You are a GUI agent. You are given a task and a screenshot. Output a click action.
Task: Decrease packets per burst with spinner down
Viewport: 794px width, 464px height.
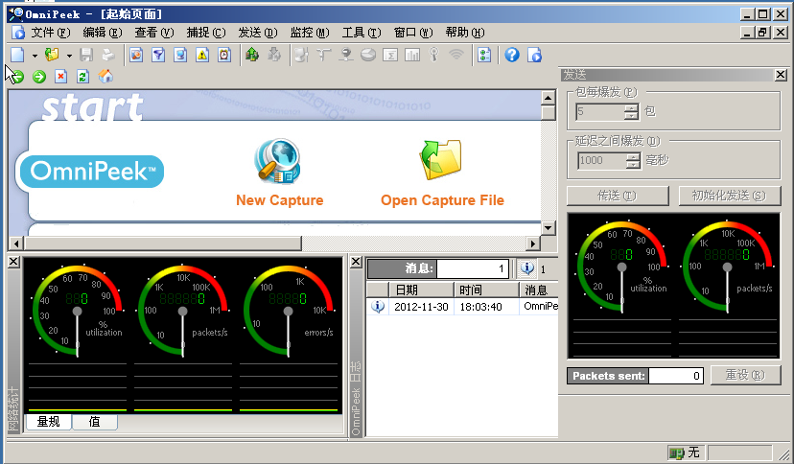pos(631,116)
